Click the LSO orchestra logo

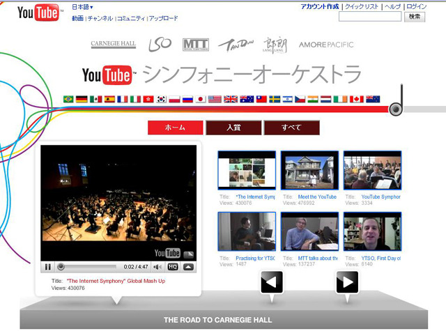[160, 45]
